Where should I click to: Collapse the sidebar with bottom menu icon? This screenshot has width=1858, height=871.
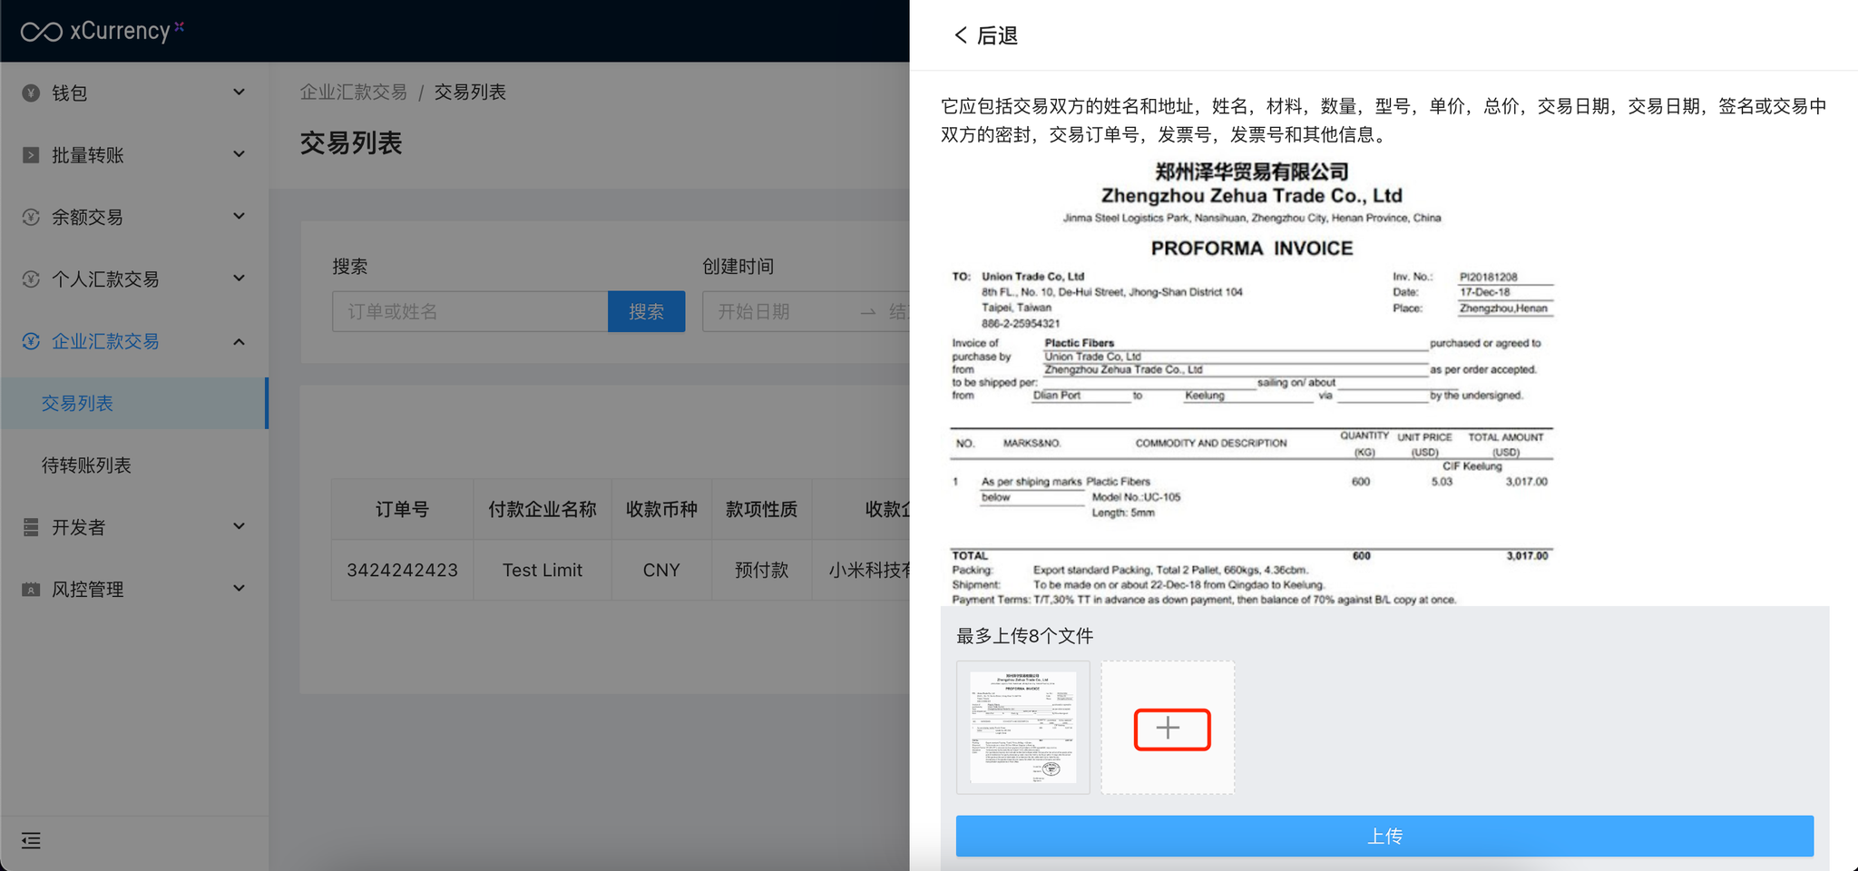point(31,840)
